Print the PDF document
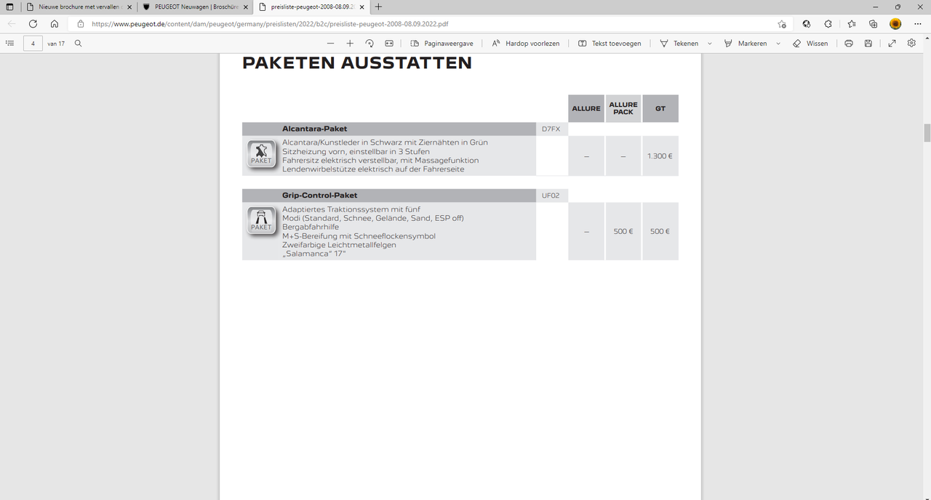Image resolution: width=931 pixels, height=500 pixels. (x=849, y=44)
